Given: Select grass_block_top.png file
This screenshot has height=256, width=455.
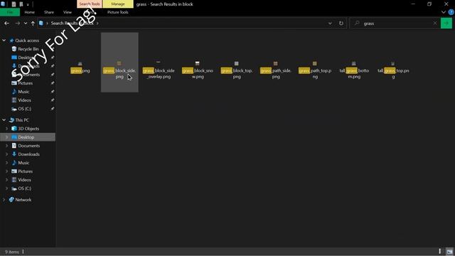Looking at the screenshot, I should click(237, 70).
